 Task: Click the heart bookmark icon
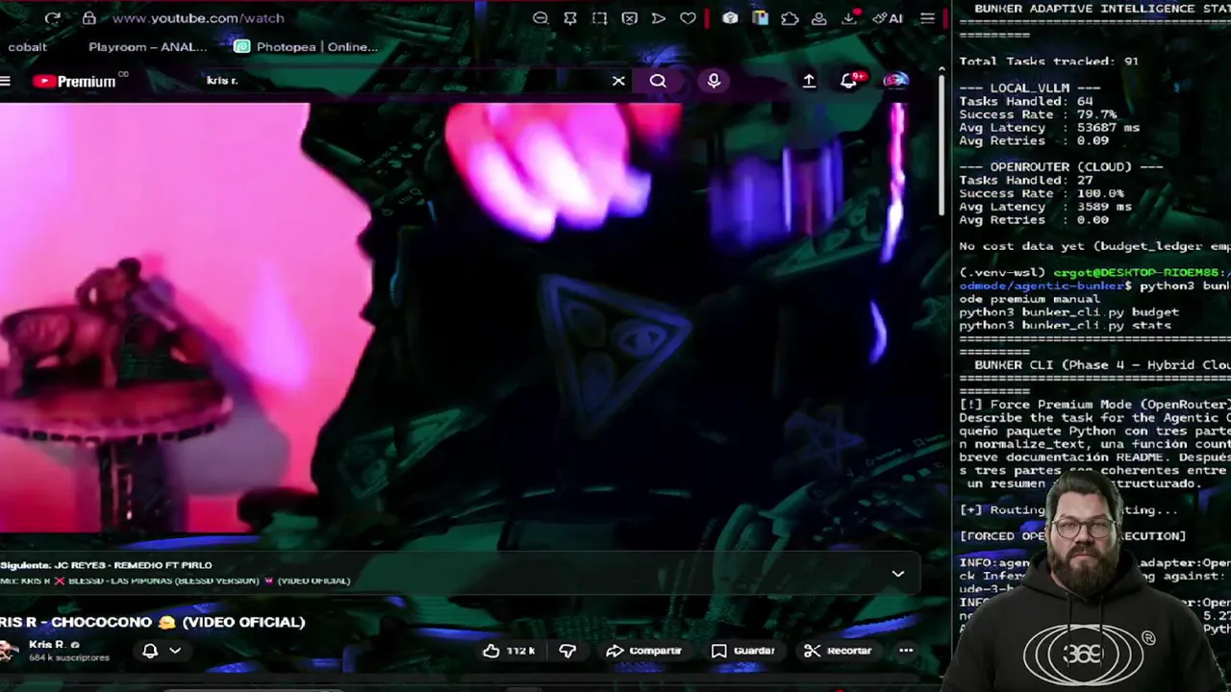coord(688,18)
